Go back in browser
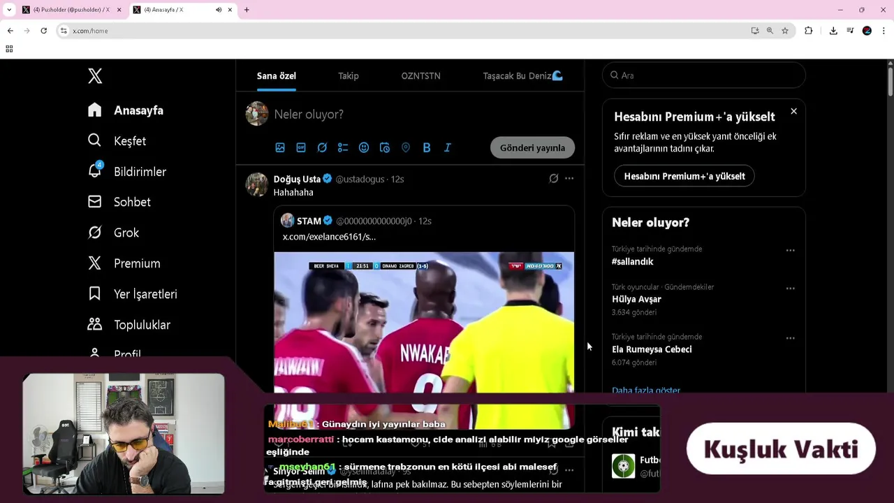This screenshot has width=894, height=503. (x=10, y=31)
